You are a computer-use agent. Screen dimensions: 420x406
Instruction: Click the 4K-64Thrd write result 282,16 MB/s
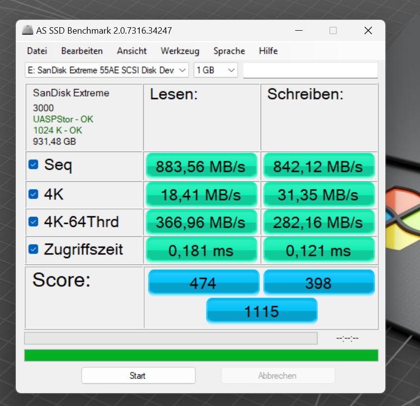(319, 222)
